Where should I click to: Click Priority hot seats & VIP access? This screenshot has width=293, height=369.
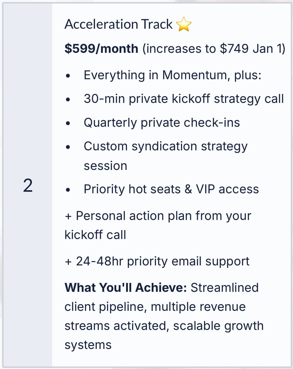pos(171,189)
